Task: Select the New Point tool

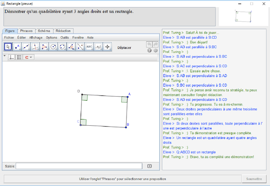Action: pos(17,46)
